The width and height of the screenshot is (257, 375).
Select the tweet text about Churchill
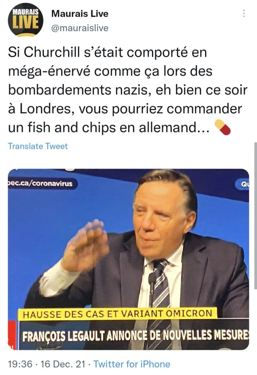(x=128, y=90)
